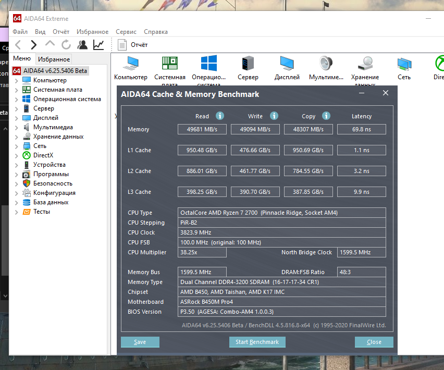The height and width of the screenshot is (370, 444).
Task: Click the info icon next to Copy
Action: (x=326, y=116)
